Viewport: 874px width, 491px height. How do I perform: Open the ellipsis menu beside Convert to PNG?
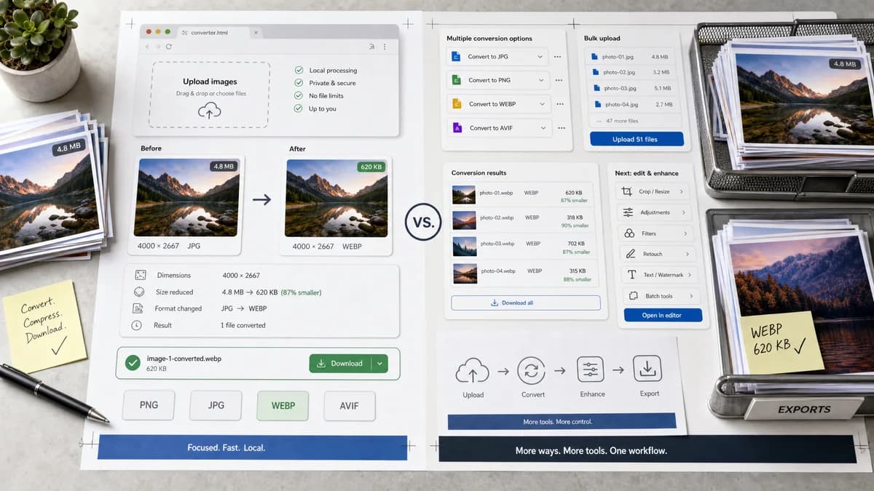(x=558, y=80)
